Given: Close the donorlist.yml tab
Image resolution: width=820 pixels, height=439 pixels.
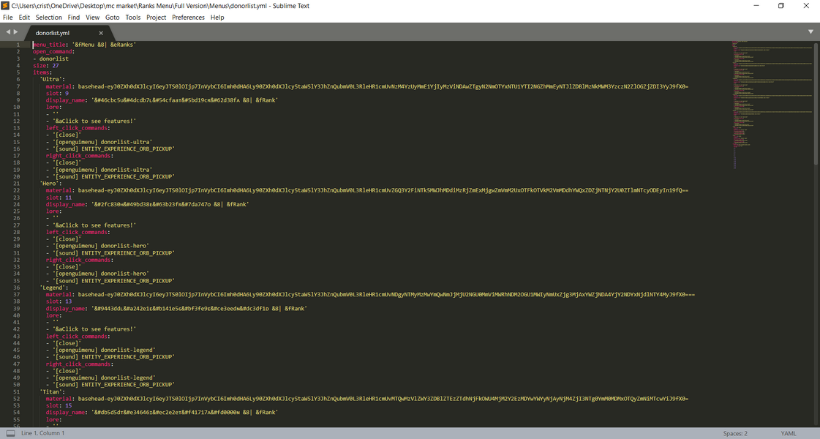Looking at the screenshot, I should click(x=101, y=33).
